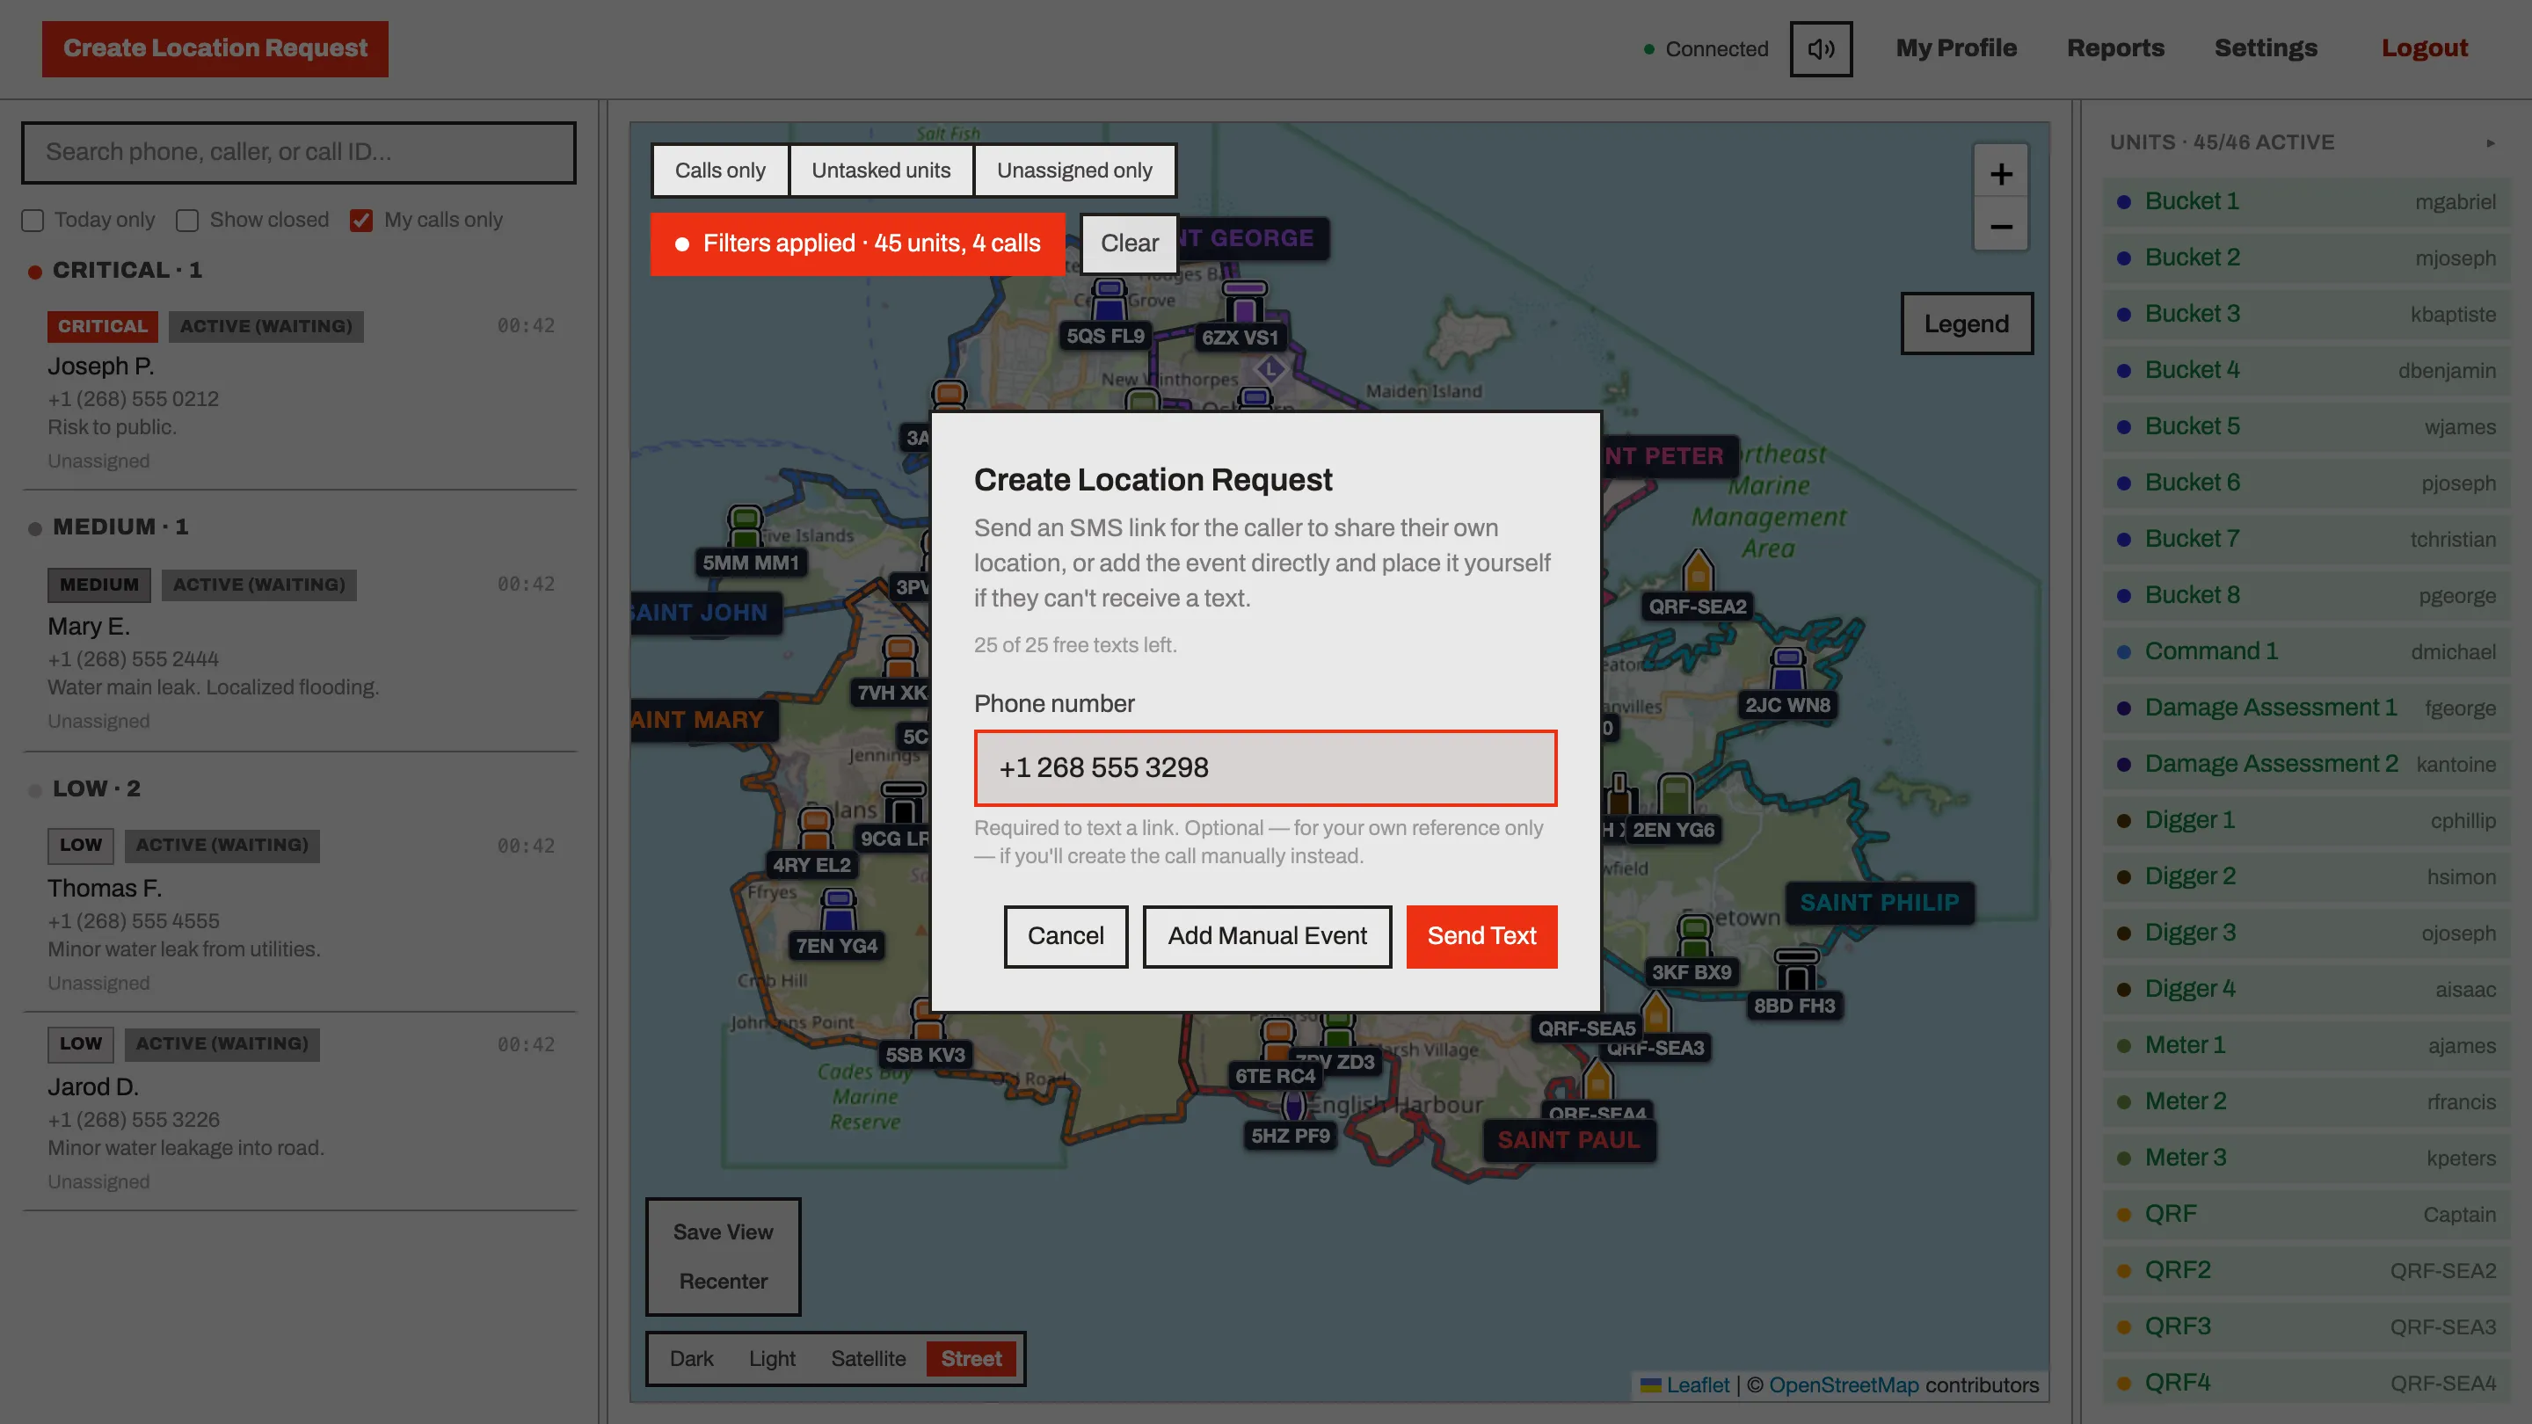The width and height of the screenshot is (2532, 1424).
Task: Focus the phone number field in dialog
Action: [x=1265, y=766]
